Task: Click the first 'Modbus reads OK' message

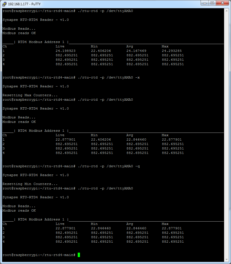Action: pos(19,33)
